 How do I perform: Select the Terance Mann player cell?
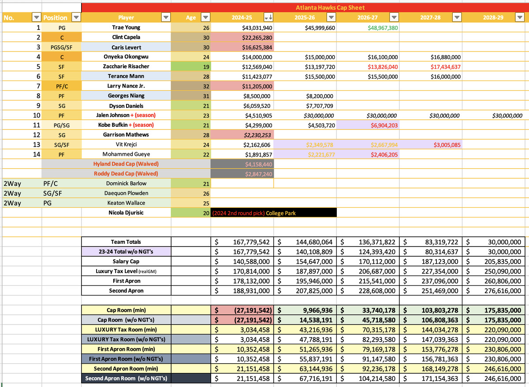pos(126,76)
